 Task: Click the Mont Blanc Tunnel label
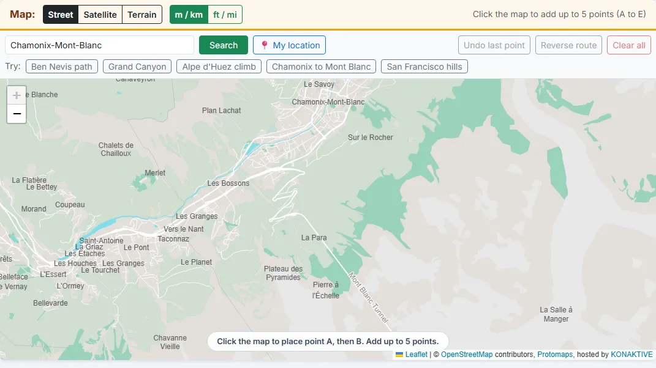click(369, 298)
